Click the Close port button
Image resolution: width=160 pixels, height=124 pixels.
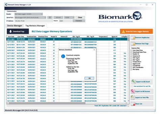(x=80, y=18)
